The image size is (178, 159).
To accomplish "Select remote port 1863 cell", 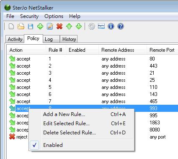I will (x=155, y=123).
